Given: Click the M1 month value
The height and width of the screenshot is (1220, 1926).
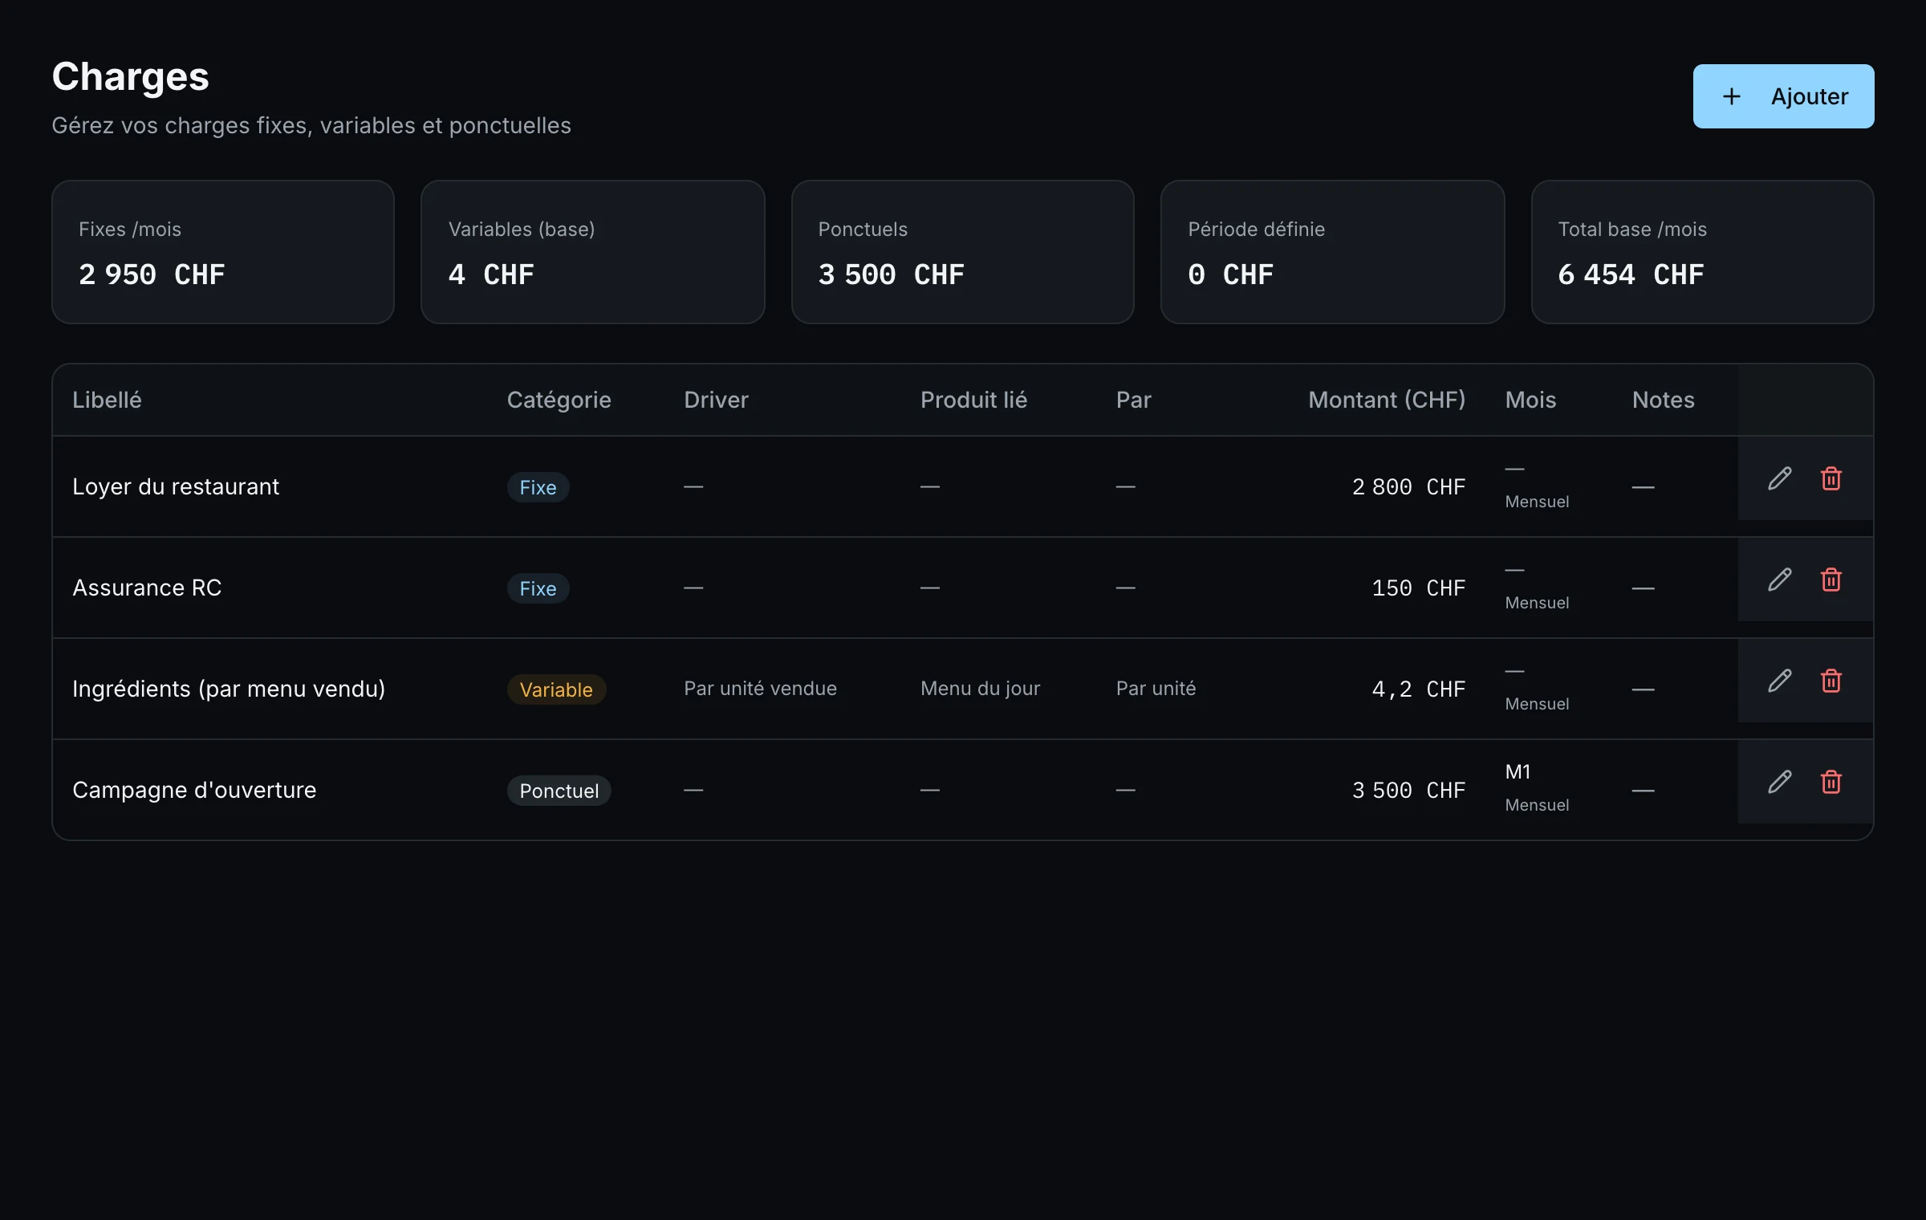Looking at the screenshot, I should tap(1518, 772).
